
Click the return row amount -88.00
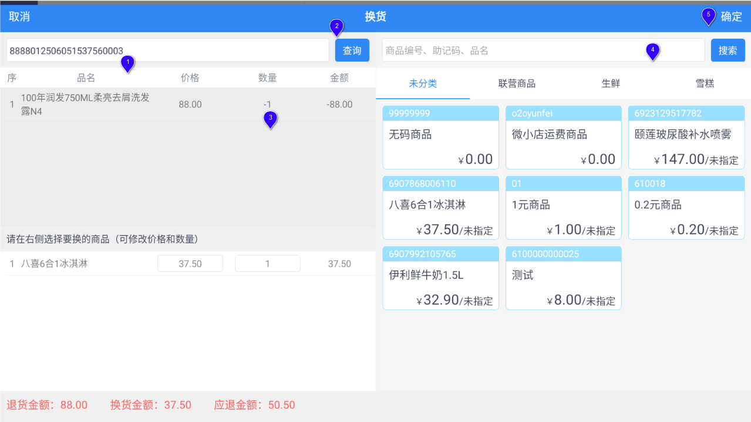pyautogui.click(x=339, y=104)
